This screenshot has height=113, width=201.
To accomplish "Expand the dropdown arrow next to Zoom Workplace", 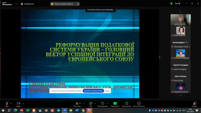I will coord(16,4).
